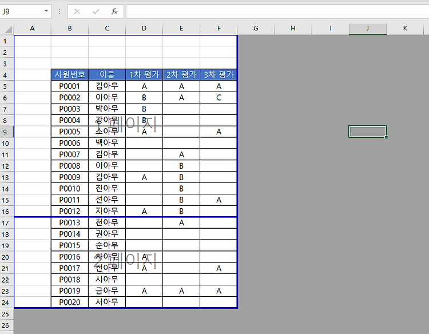Click 1차 평가 grade B for P0003
The image size is (429, 334).
pos(144,109)
